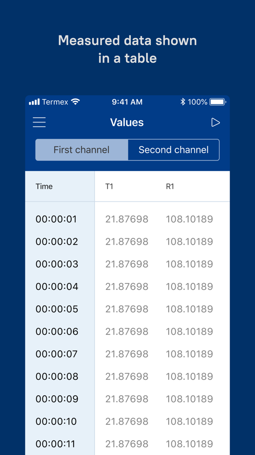Select the 00:00:02 time cell
255x455 pixels.
pyautogui.click(x=57, y=241)
